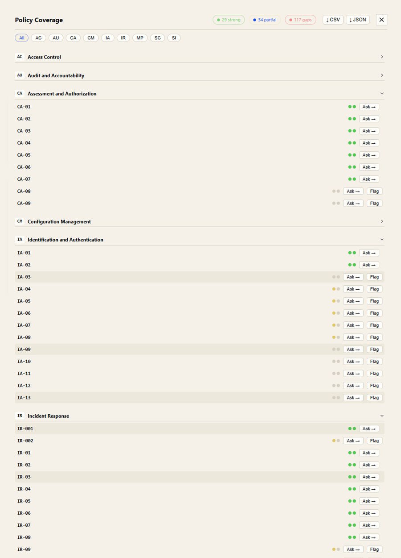The image size is (401, 558).
Task: Click Flag button for IA-03
Action: click(x=374, y=277)
